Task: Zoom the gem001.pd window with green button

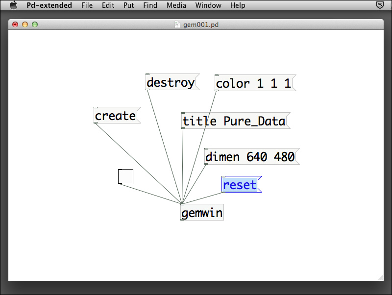Action: 35,25
